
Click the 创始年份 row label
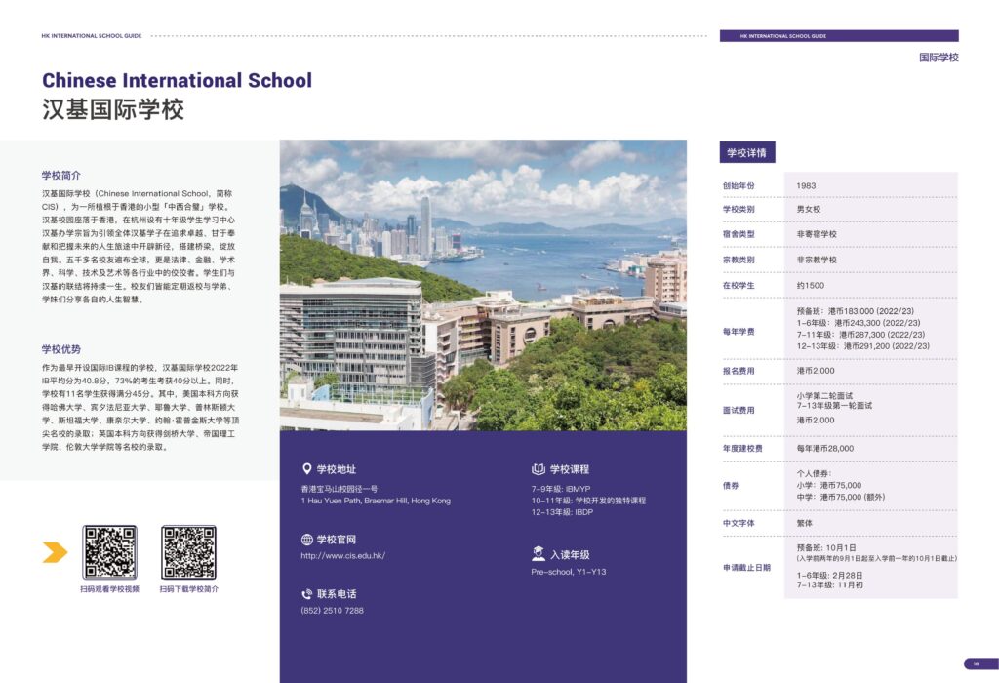(739, 186)
